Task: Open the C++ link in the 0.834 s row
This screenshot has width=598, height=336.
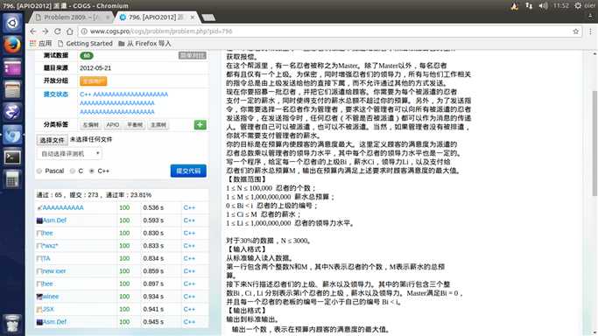Action: (189, 258)
